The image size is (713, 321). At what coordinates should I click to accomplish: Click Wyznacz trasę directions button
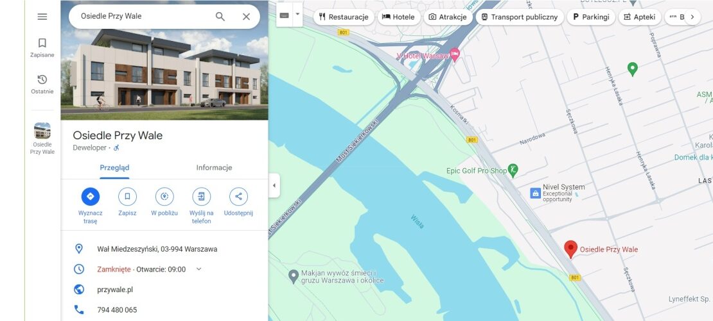(x=90, y=206)
